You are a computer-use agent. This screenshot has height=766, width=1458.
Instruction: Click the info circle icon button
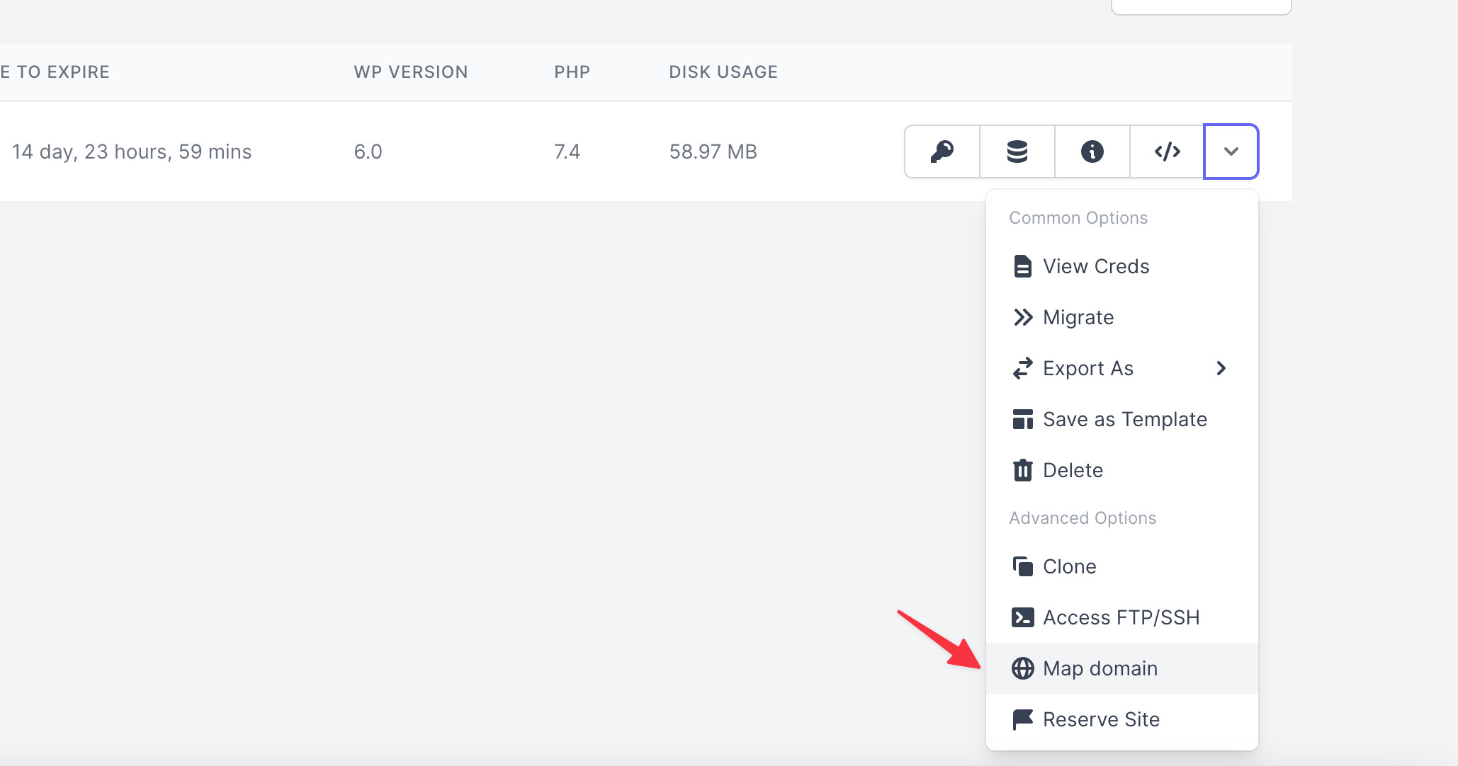pyautogui.click(x=1092, y=152)
